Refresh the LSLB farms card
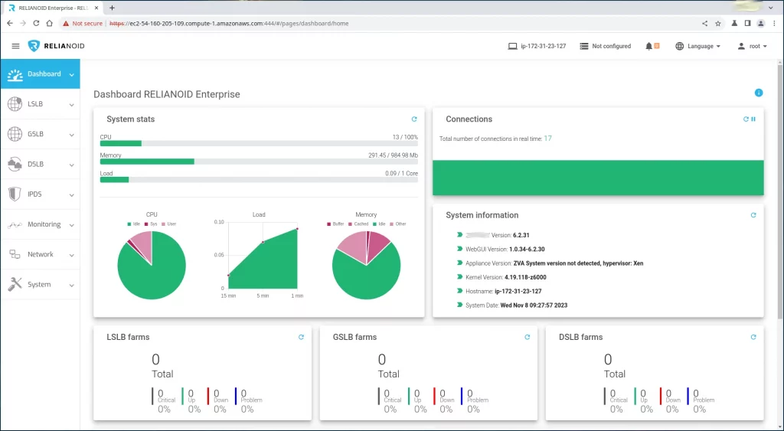Screen dimensions: 784x431 tap(301, 337)
